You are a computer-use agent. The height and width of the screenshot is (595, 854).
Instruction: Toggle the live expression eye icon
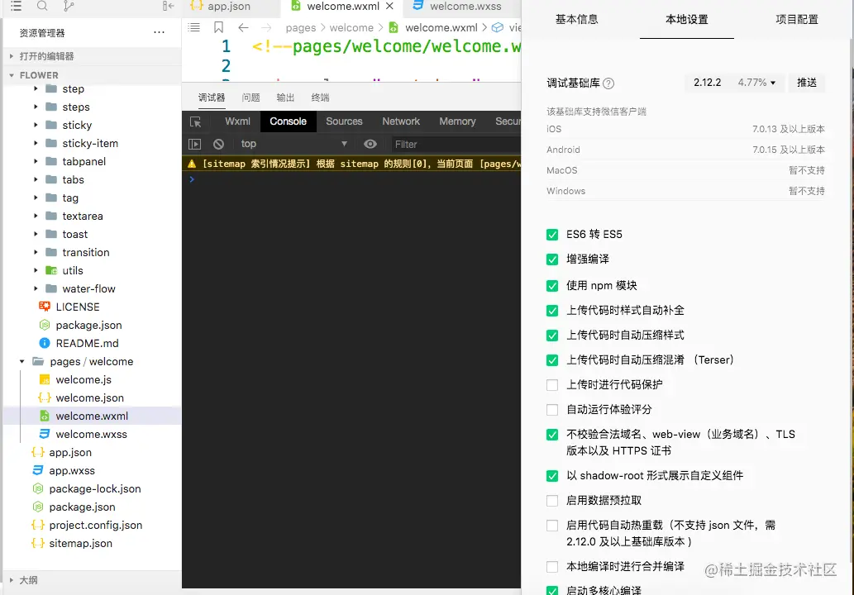click(370, 145)
